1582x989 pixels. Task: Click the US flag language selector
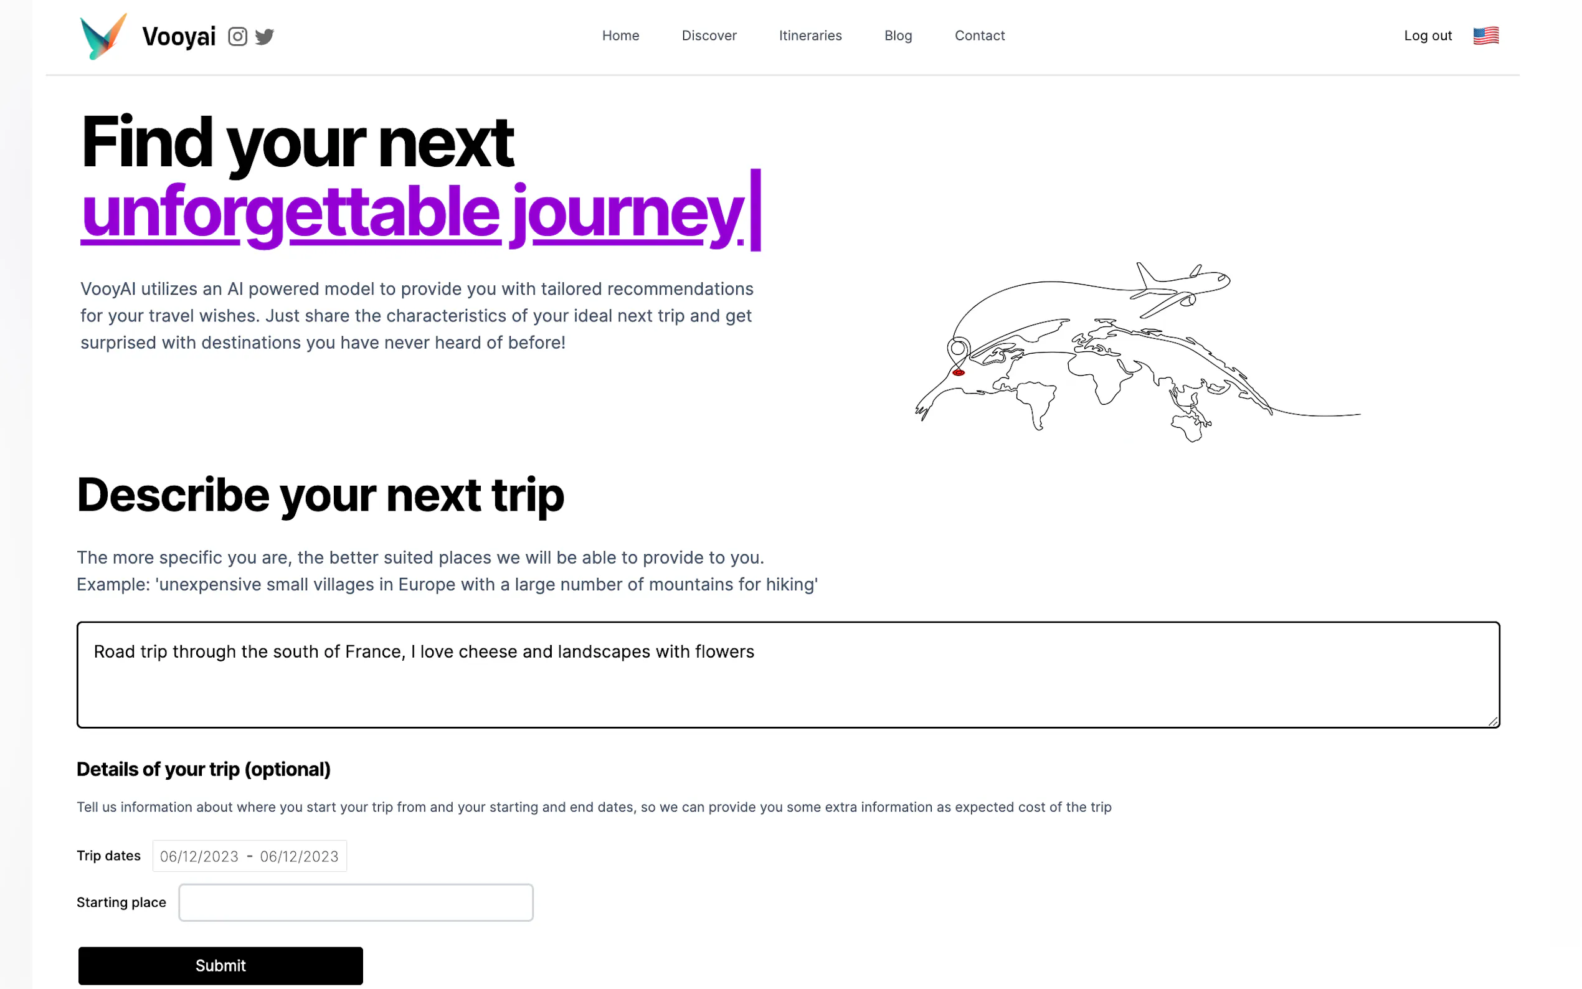tap(1485, 36)
